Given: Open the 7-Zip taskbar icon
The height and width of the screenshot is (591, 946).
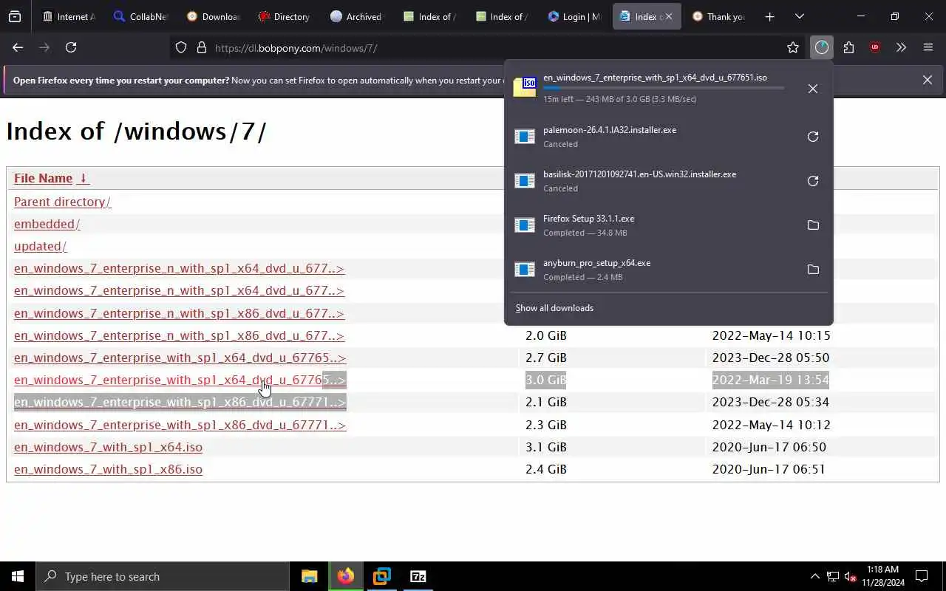Looking at the screenshot, I should point(418,576).
